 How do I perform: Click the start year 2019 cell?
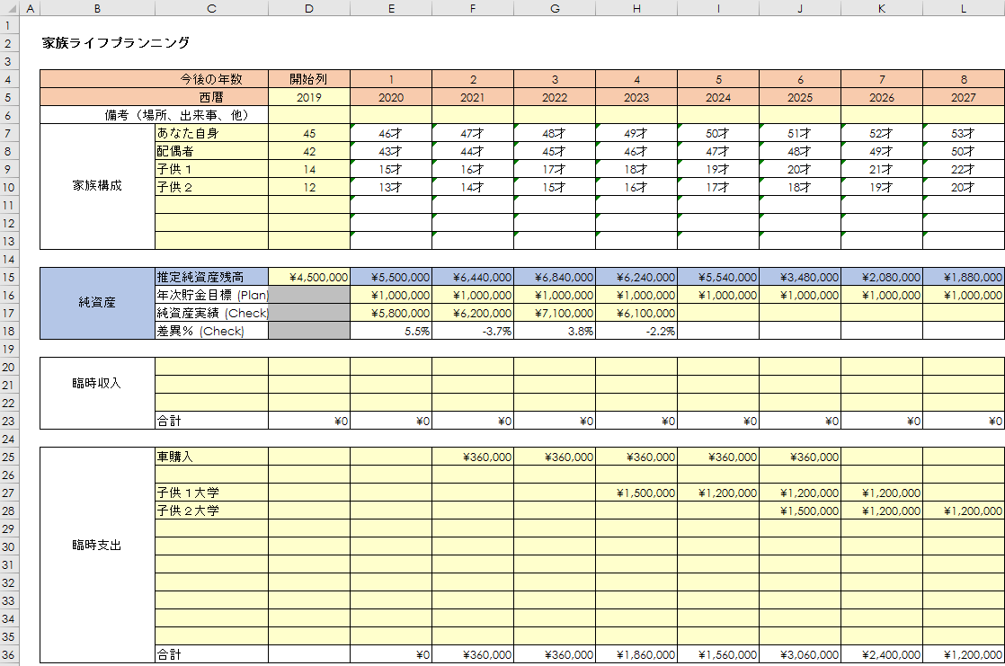pyautogui.click(x=309, y=97)
